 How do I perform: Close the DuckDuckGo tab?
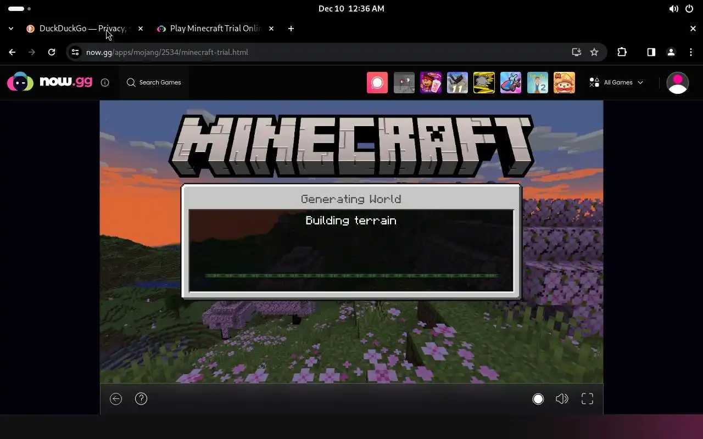pyautogui.click(x=141, y=29)
